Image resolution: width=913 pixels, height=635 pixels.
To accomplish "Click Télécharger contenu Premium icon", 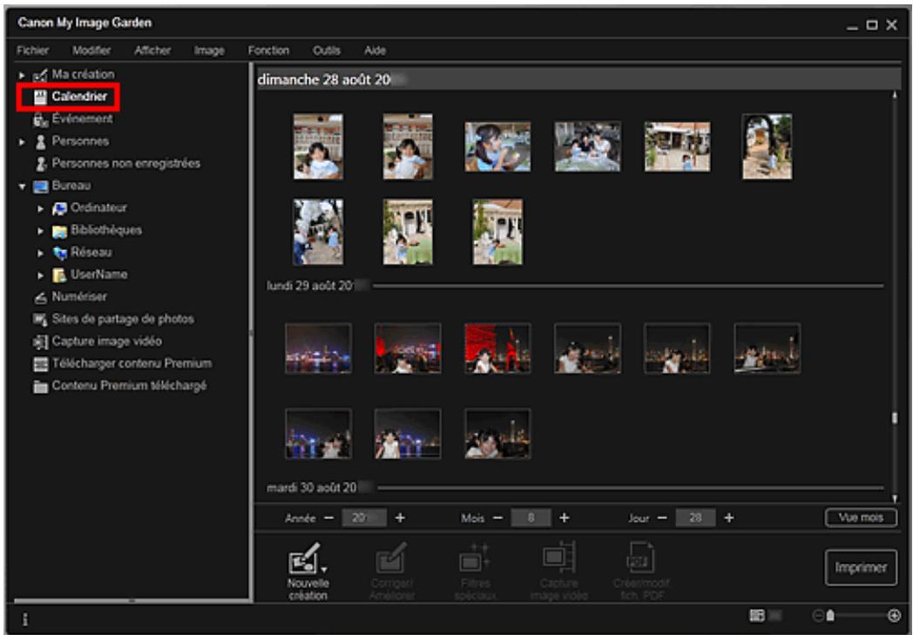I will [x=39, y=364].
